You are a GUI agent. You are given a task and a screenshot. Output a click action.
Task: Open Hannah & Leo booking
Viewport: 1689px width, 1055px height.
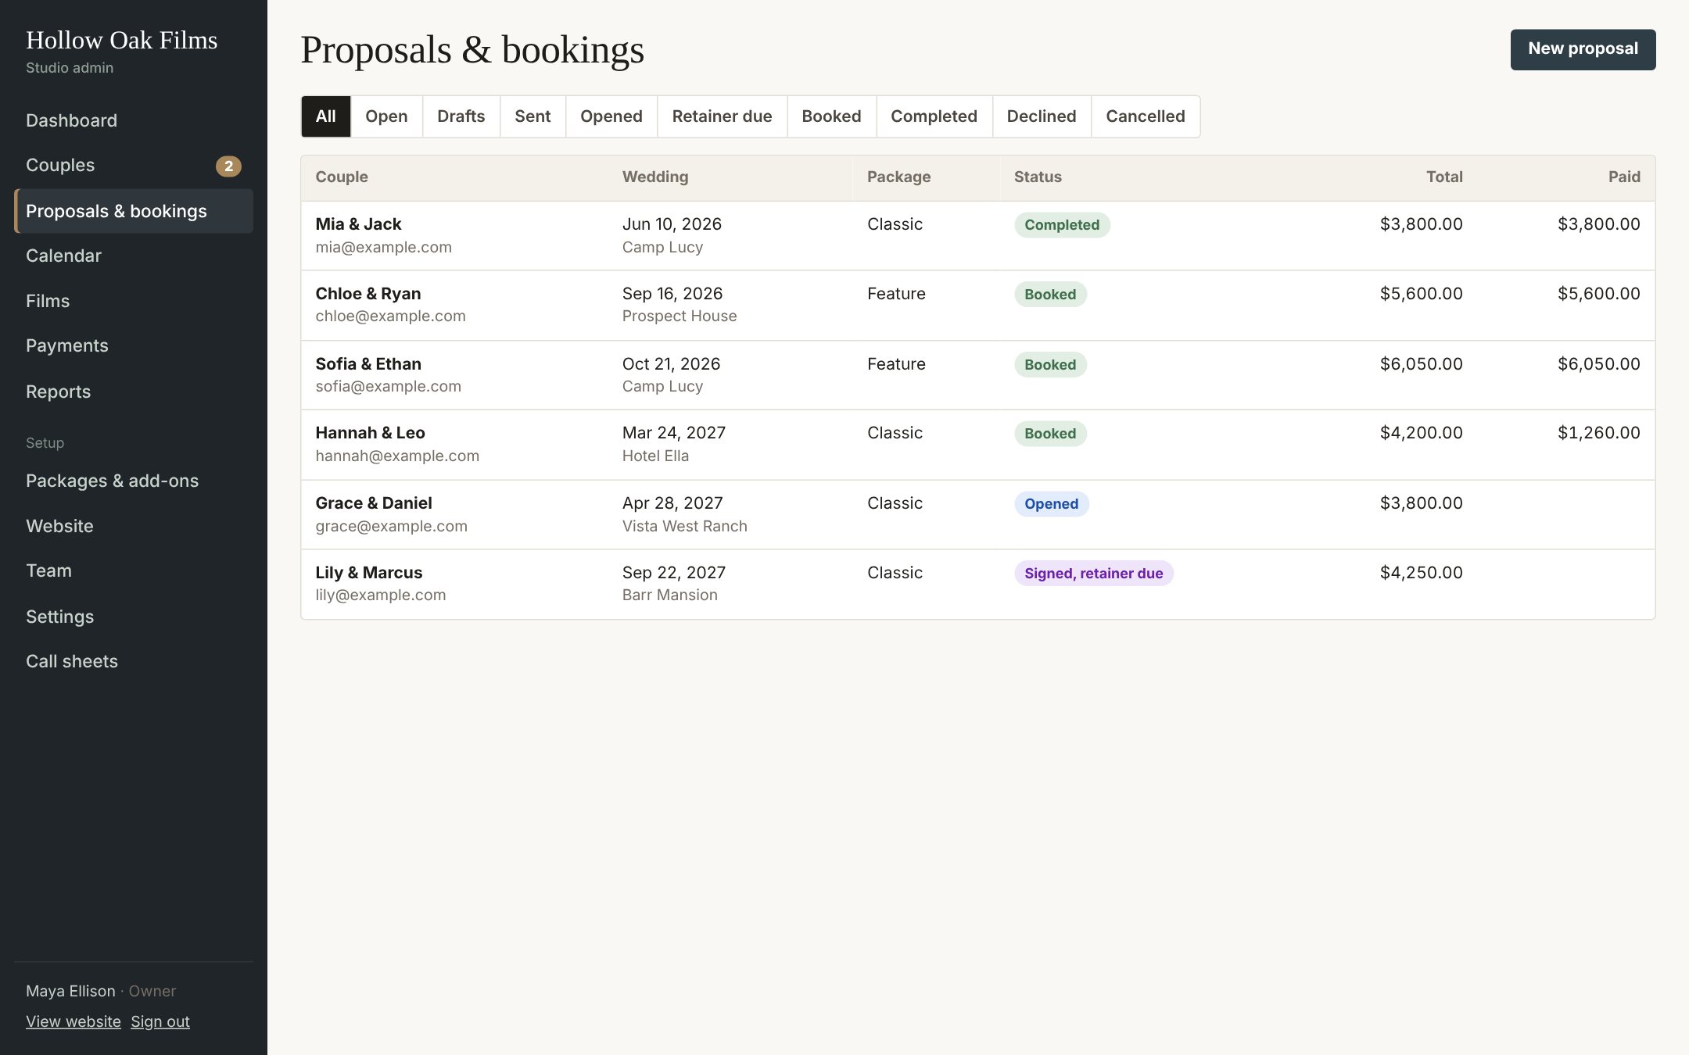tap(977, 445)
